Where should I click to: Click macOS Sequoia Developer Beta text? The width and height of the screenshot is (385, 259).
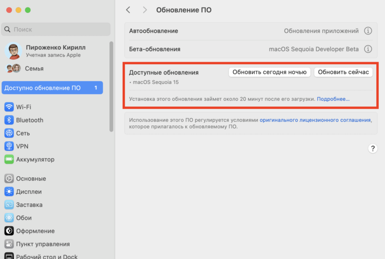tap(314, 49)
